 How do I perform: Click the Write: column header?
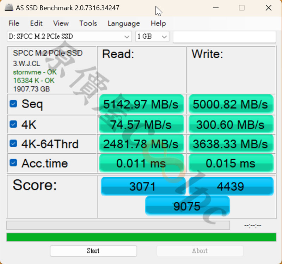tap(207, 54)
